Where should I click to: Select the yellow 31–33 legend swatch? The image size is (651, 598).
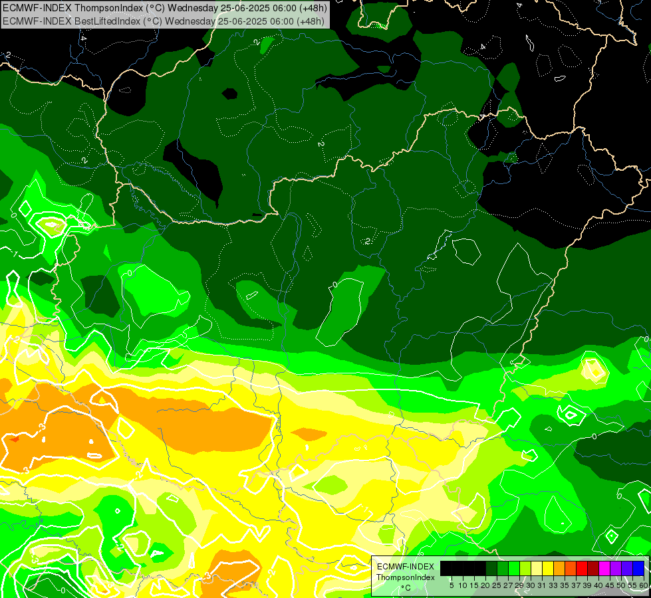[x=548, y=568]
